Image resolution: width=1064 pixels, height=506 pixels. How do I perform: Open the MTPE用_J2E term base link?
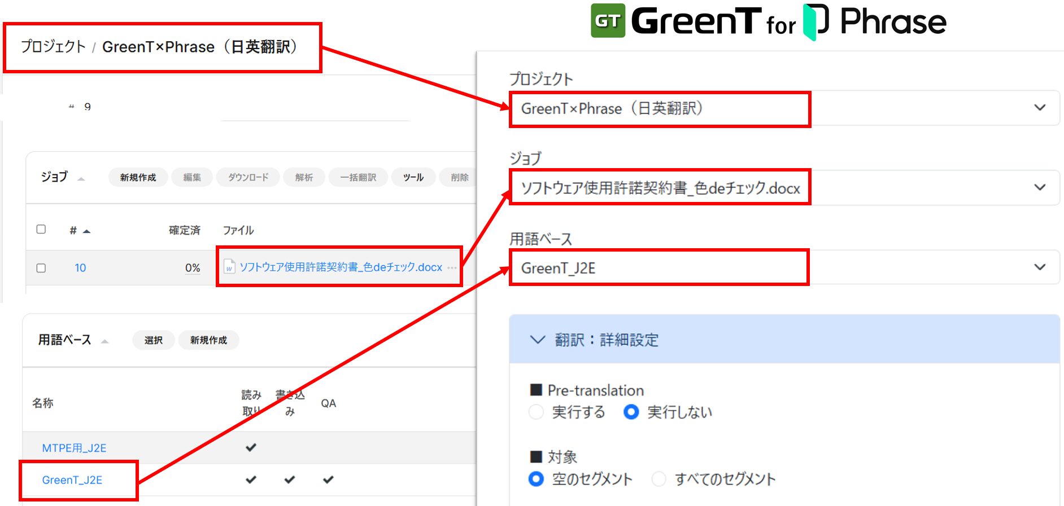coord(74,448)
